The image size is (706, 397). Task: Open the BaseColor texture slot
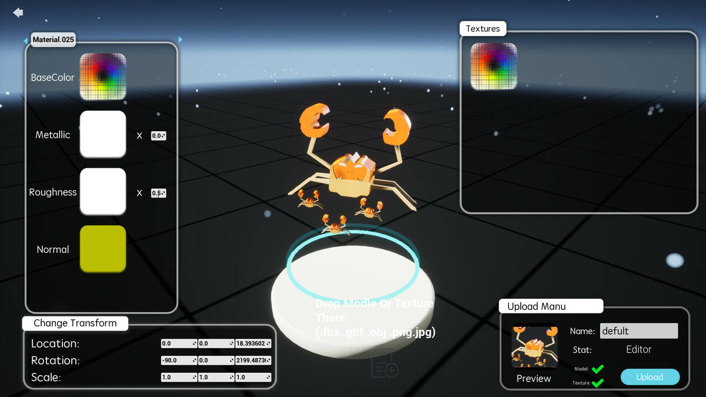(x=103, y=76)
